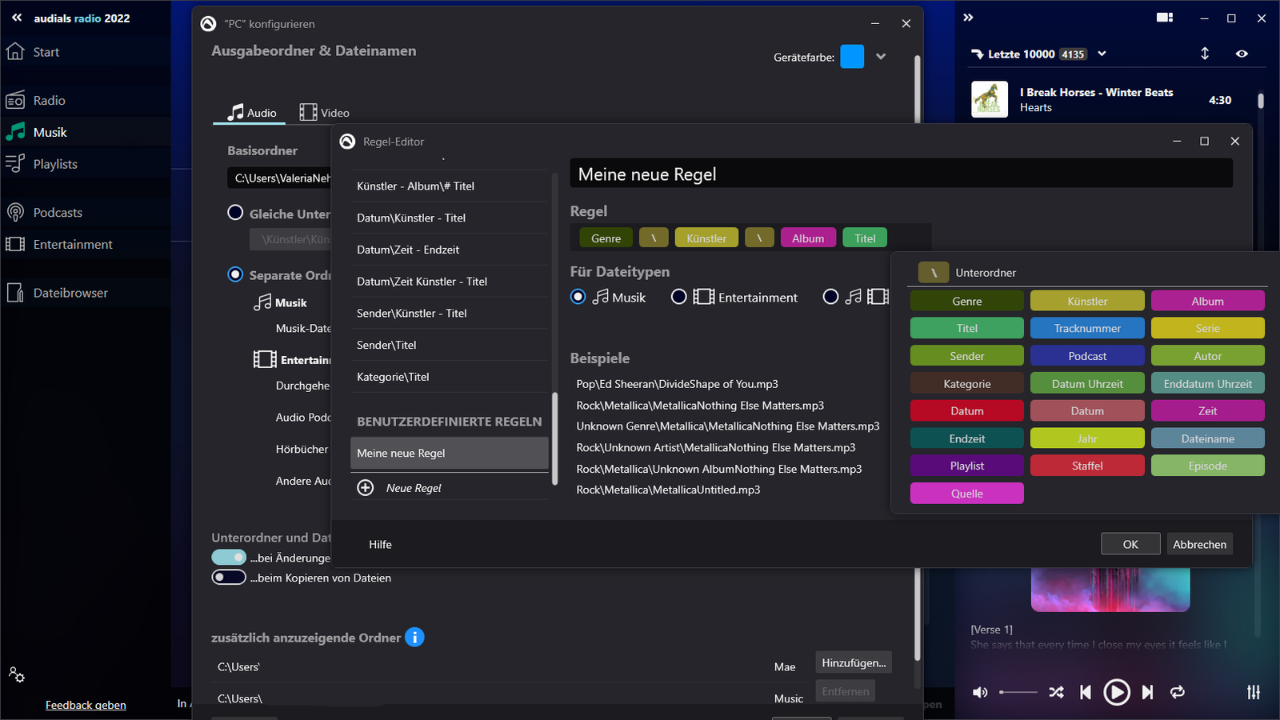The image size is (1280, 720).
Task: Add a rule with the Neue Regel plus icon
Action: (x=366, y=488)
